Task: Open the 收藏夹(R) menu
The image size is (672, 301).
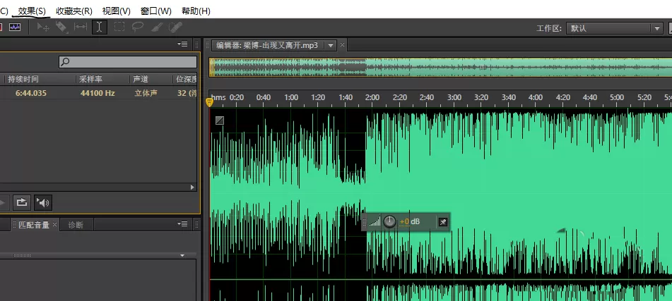Action: pos(73,11)
